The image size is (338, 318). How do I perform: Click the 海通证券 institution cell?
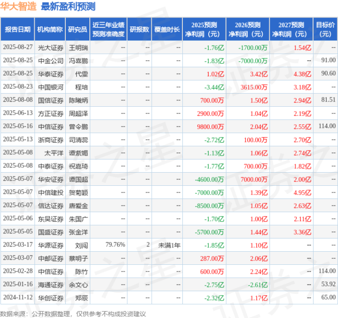pyautogui.click(x=51, y=285)
